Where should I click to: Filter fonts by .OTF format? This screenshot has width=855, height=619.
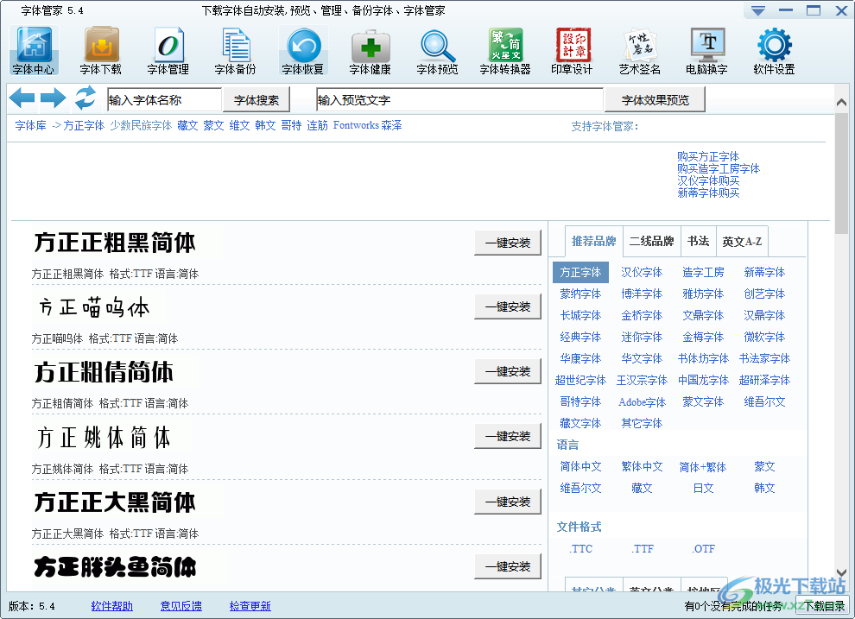click(x=703, y=548)
